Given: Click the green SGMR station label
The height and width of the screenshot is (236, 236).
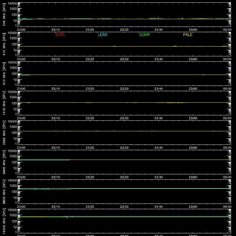Looking at the screenshot, I should 144,35.
